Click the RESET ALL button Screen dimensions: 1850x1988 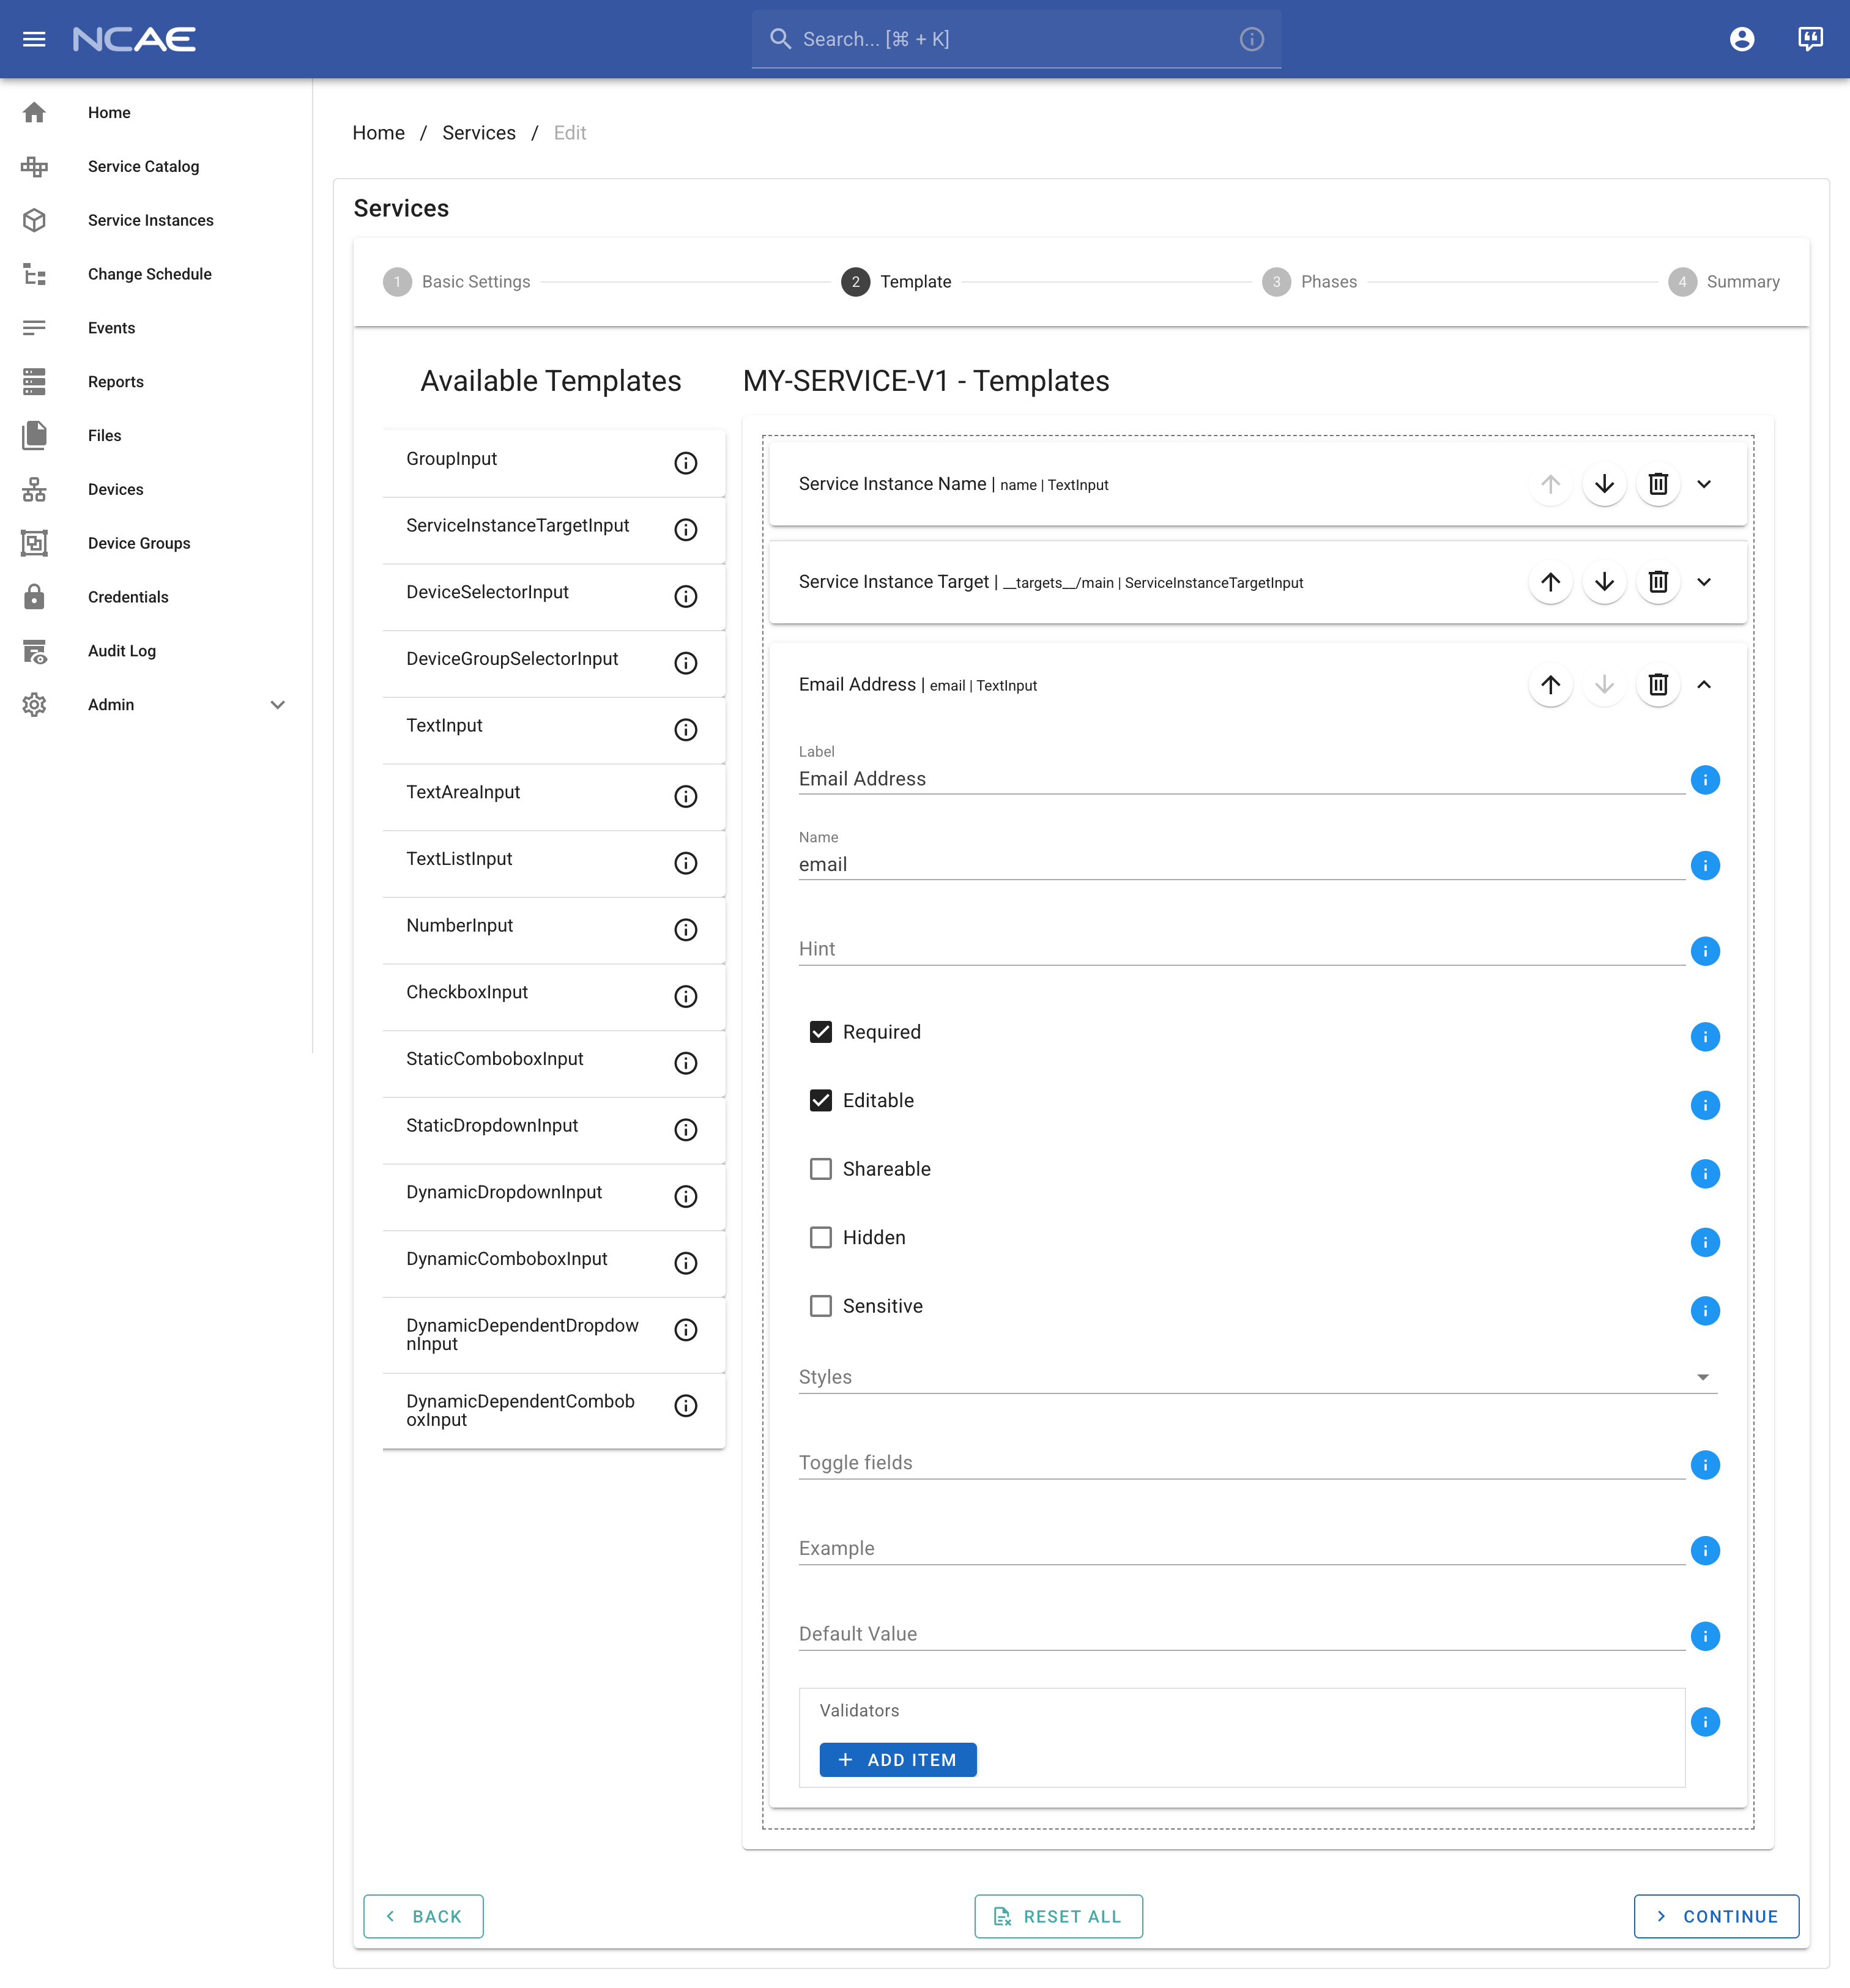(1058, 1916)
